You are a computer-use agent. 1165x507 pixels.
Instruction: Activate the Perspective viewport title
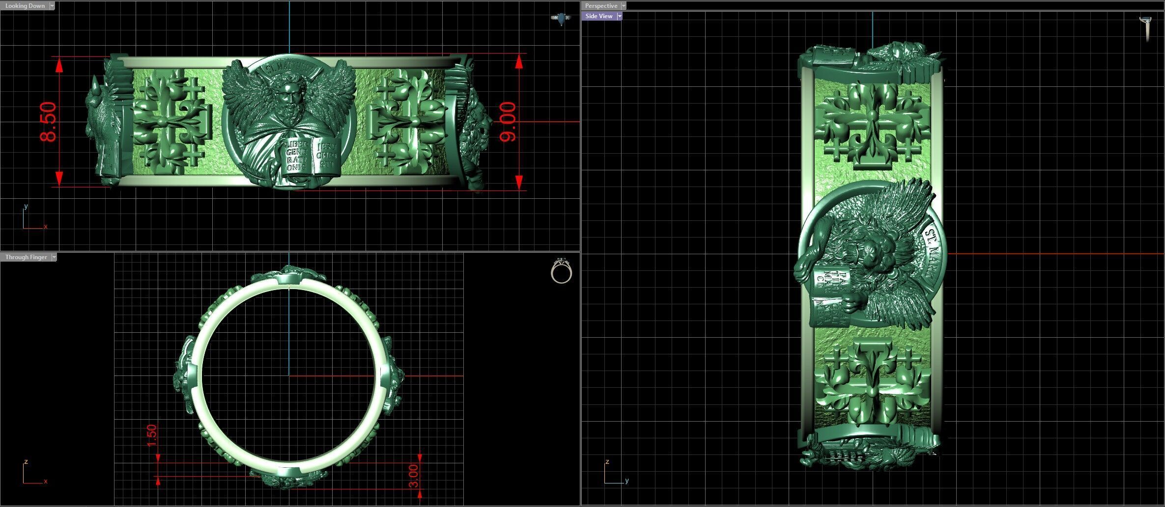point(601,6)
